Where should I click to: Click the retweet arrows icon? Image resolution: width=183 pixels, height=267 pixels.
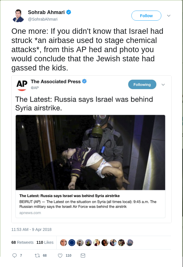coord(37,256)
